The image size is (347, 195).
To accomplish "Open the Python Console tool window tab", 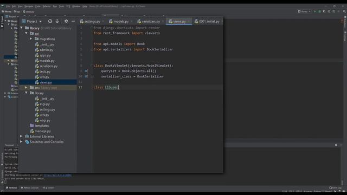I will pos(30,188).
